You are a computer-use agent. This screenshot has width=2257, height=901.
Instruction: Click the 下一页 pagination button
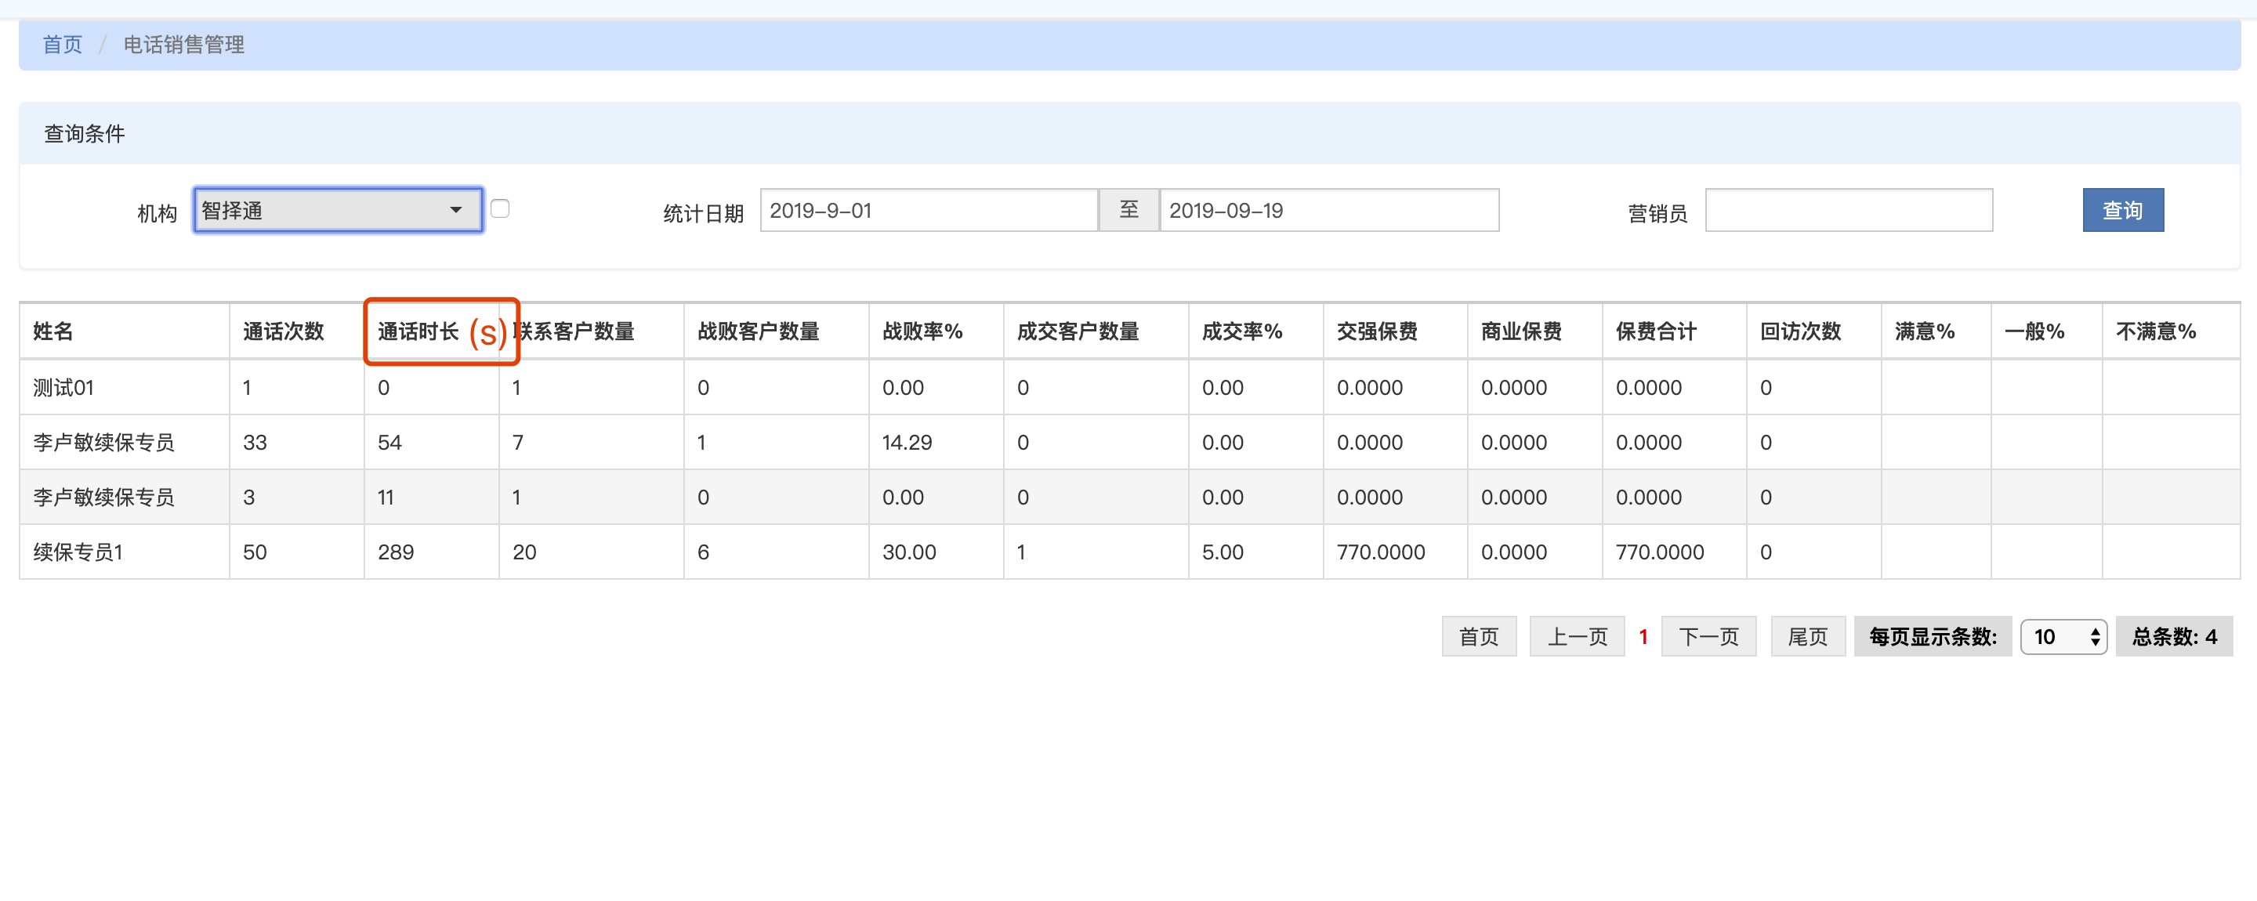(1708, 636)
